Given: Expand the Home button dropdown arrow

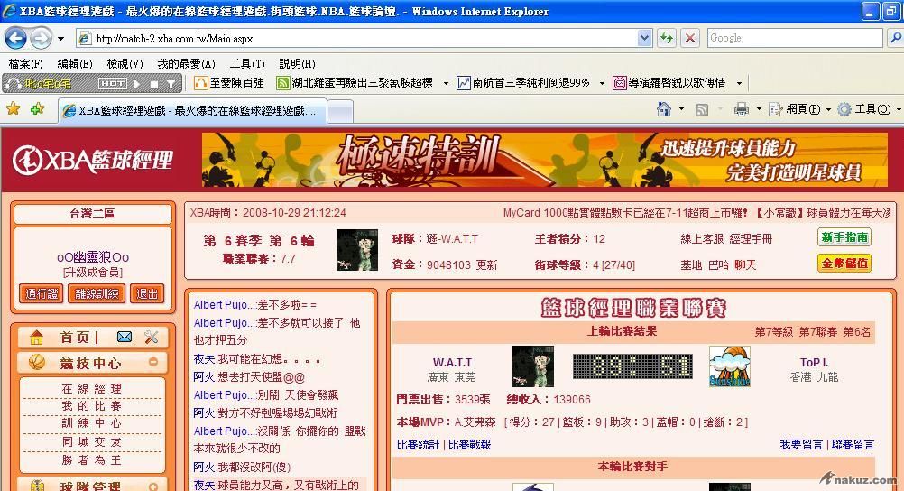Looking at the screenshot, I should [681, 109].
